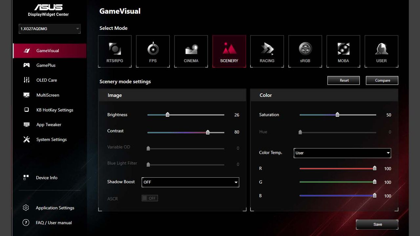Choose the CINEMA mode tile
This screenshot has width=420, height=236.
tap(191, 51)
